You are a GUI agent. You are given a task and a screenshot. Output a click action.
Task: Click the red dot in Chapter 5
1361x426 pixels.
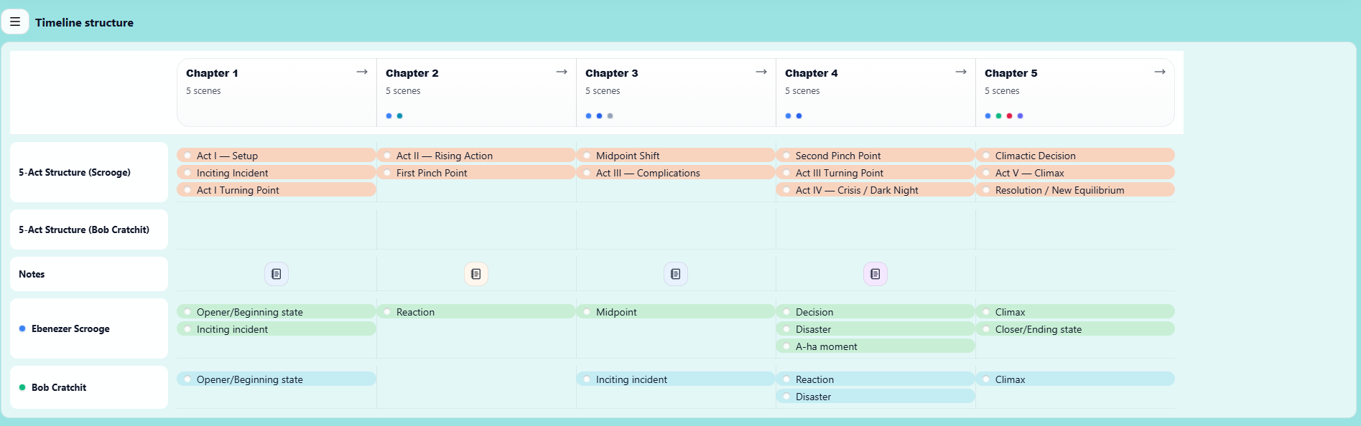click(1009, 115)
